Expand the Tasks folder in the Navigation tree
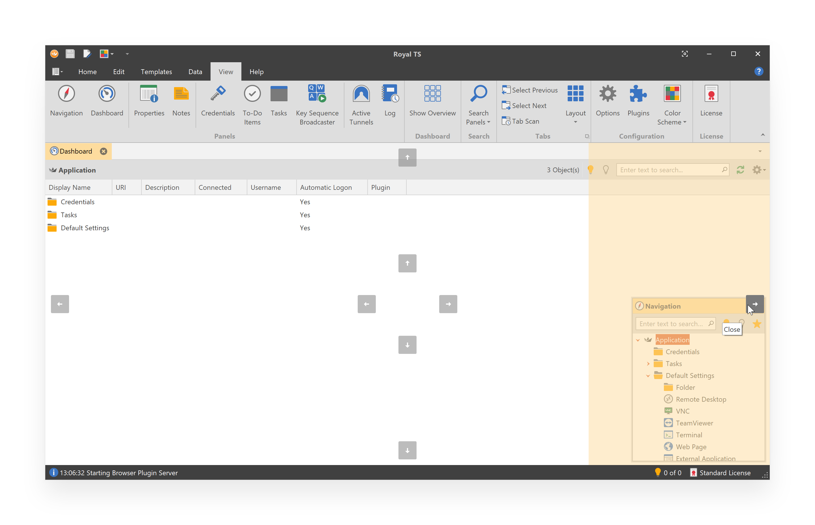Viewport: 815px width, 525px height. (648, 364)
